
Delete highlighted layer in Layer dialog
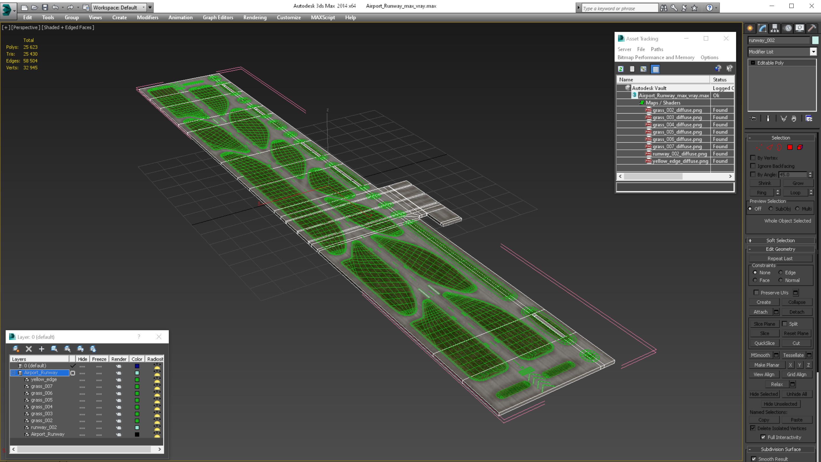(x=29, y=349)
